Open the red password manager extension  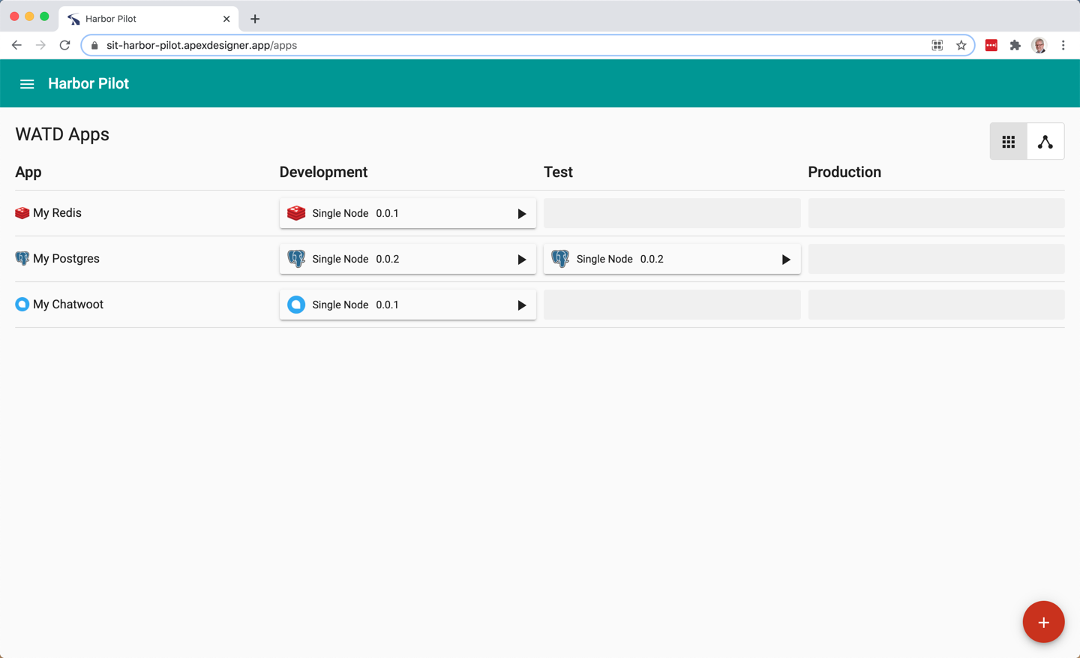click(x=991, y=46)
